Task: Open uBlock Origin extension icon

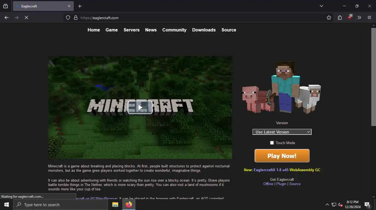Action: click(349, 17)
